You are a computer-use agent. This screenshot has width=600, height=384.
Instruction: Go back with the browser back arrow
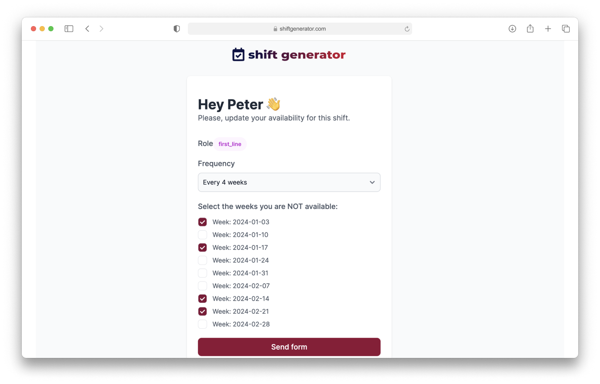(87, 29)
